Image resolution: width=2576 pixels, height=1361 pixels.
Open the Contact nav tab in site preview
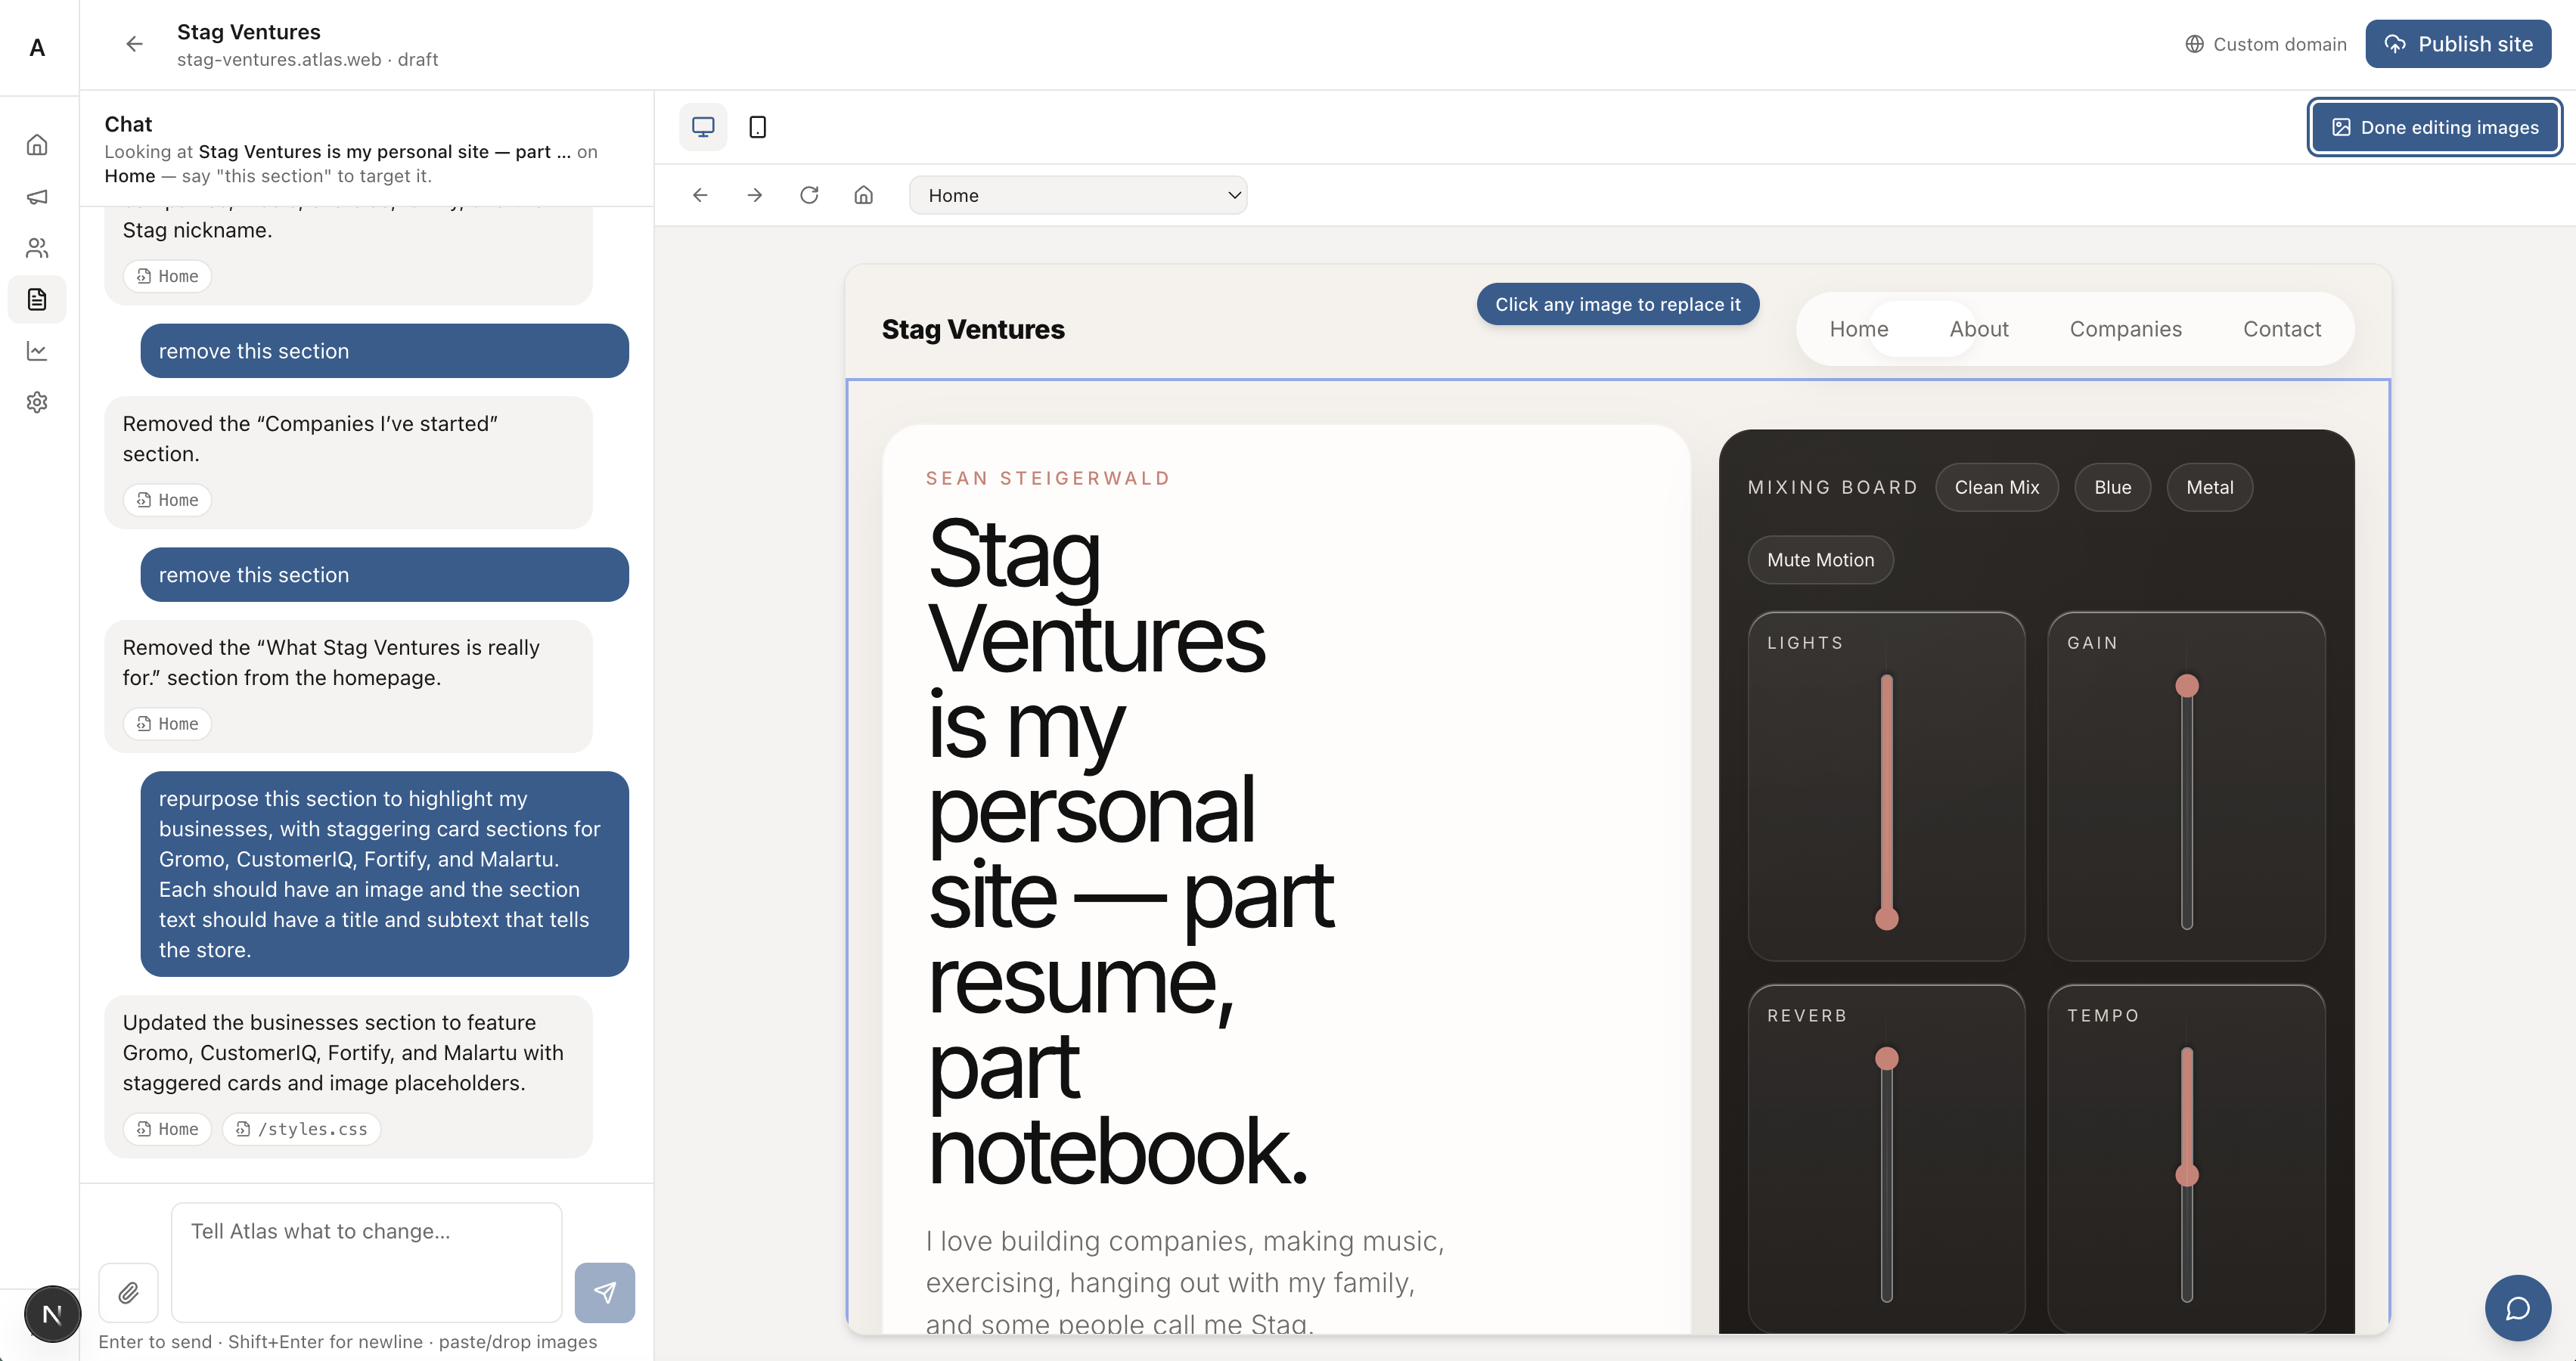(2282, 329)
